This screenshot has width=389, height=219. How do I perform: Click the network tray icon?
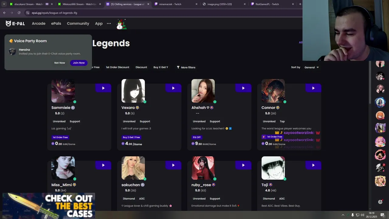click(357, 215)
